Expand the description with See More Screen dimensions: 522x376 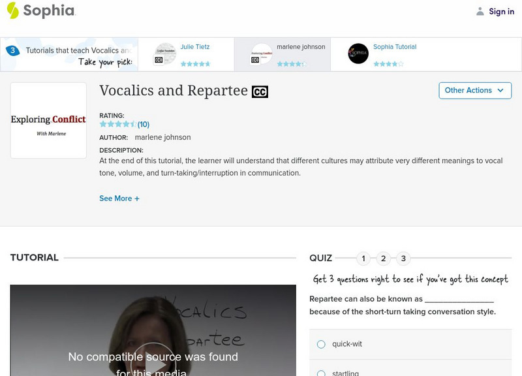point(119,198)
